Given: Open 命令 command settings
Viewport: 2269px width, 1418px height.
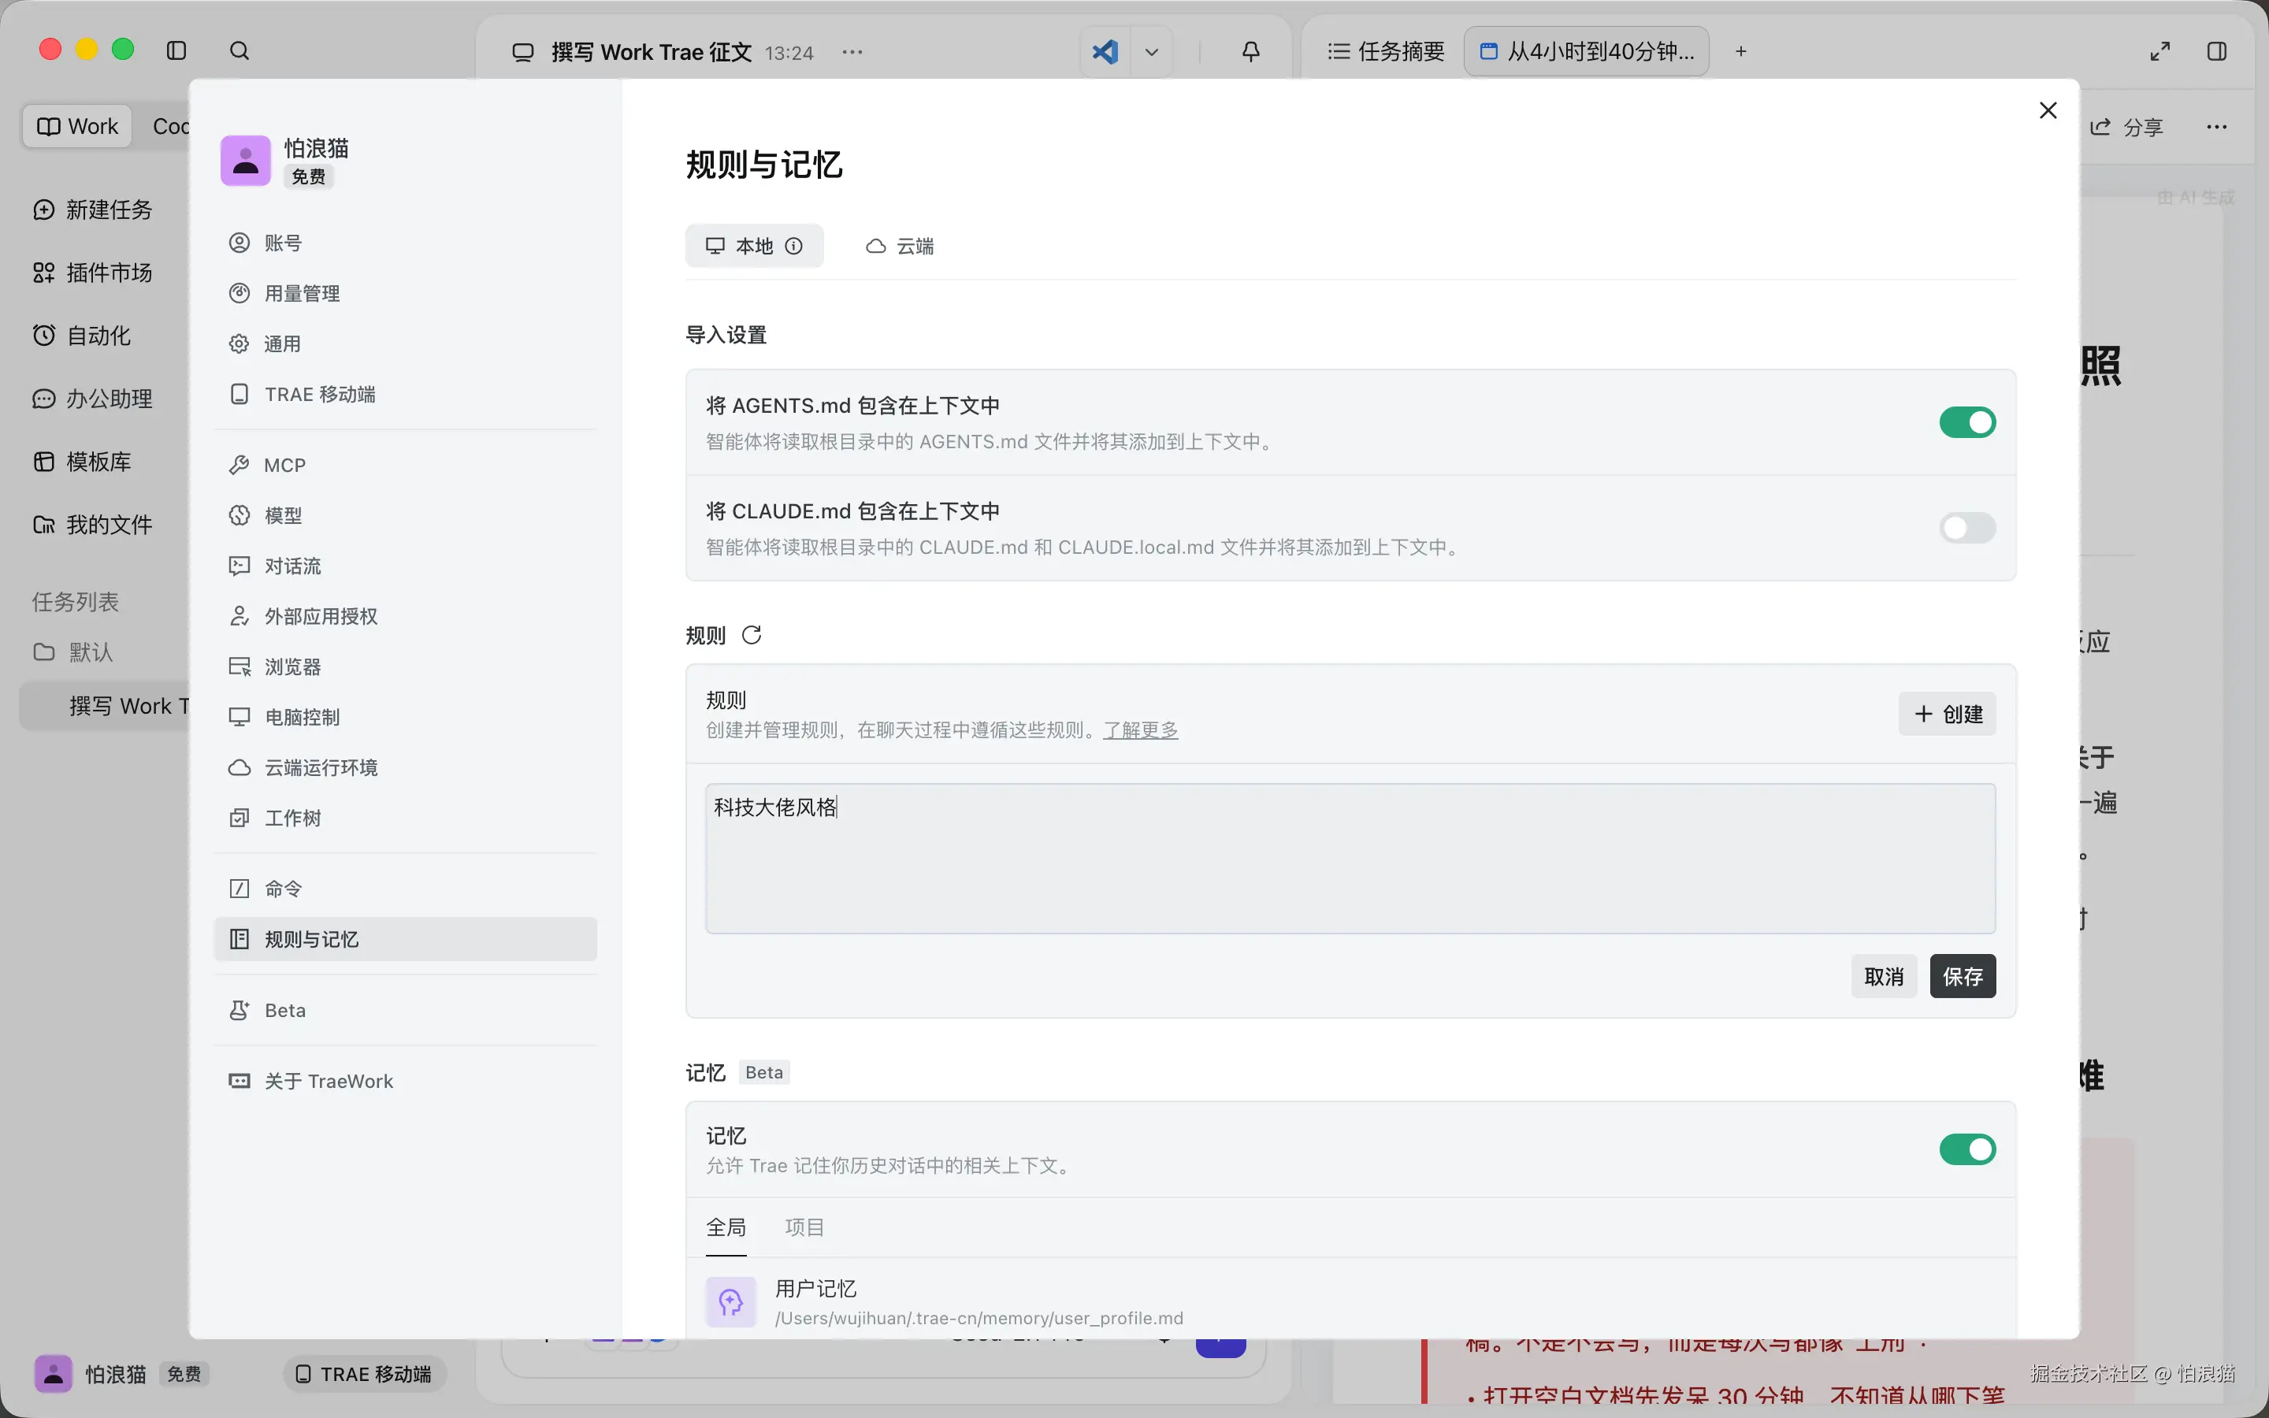Looking at the screenshot, I should pyautogui.click(x=405, y=889).
